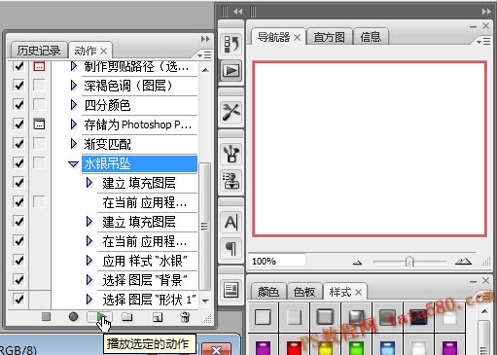
Task: Switch to the 信息 tab
Action: point(371,37)
